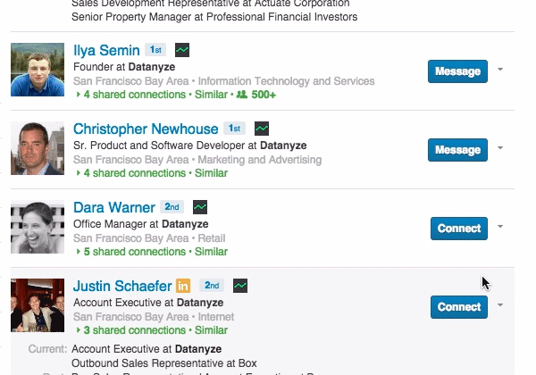Click Similar link under Christopher Newhouse
The width and height of the screenshot is (536, 375).
click(211, 173)
